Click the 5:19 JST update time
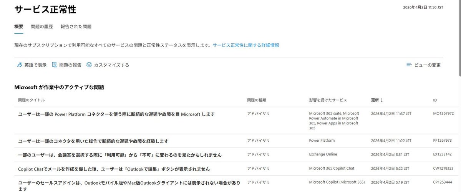The width and height of the screenshot is (461, 192). [x=390, y=182]
